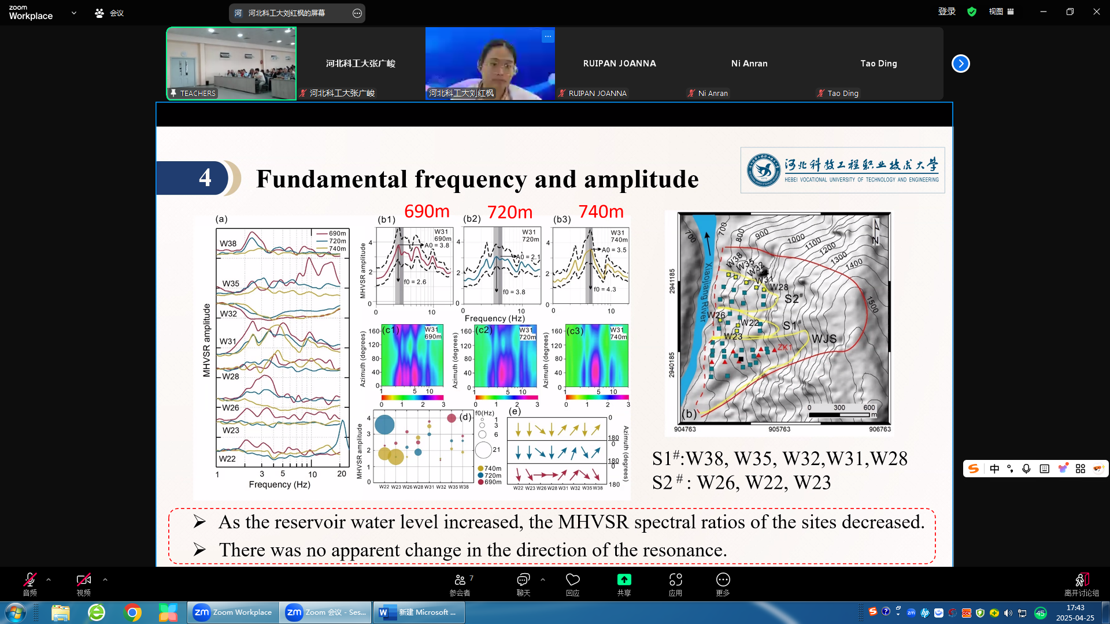Click Leave breakout room icon

pyautogui.click(x=1082, y=580)
